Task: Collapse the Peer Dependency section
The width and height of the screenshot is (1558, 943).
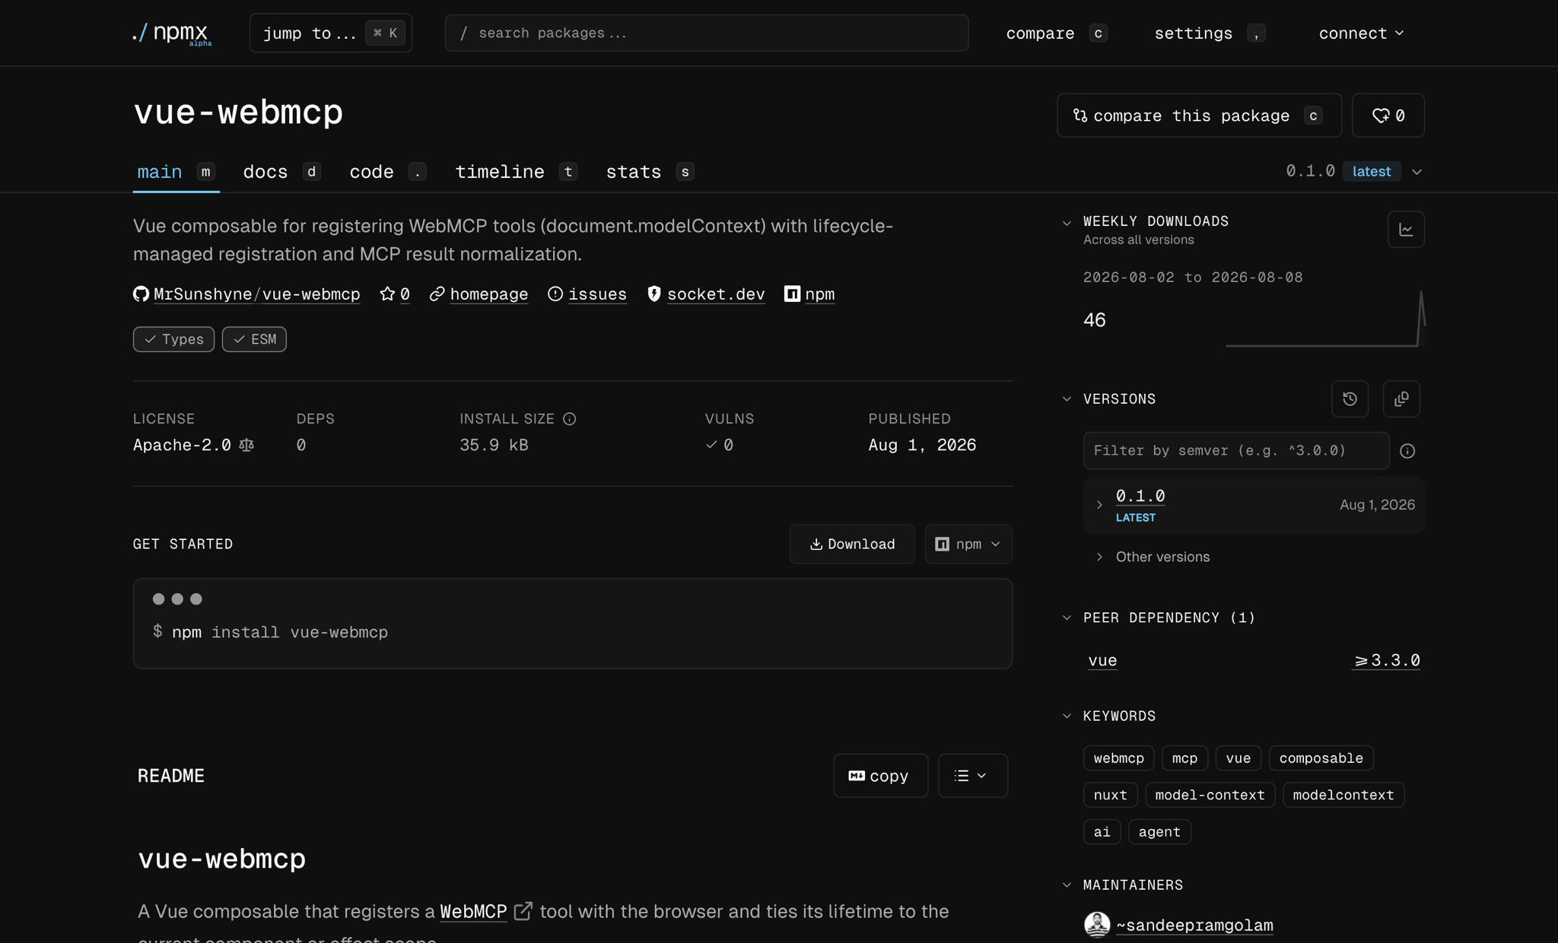Action: [1067, 618]
